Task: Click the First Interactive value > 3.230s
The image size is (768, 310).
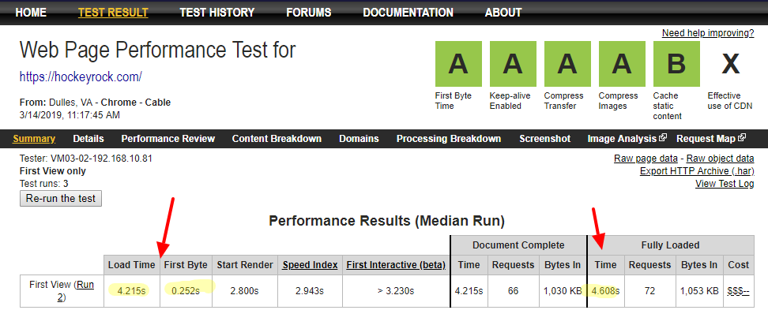Action: (x=396, y=291)
